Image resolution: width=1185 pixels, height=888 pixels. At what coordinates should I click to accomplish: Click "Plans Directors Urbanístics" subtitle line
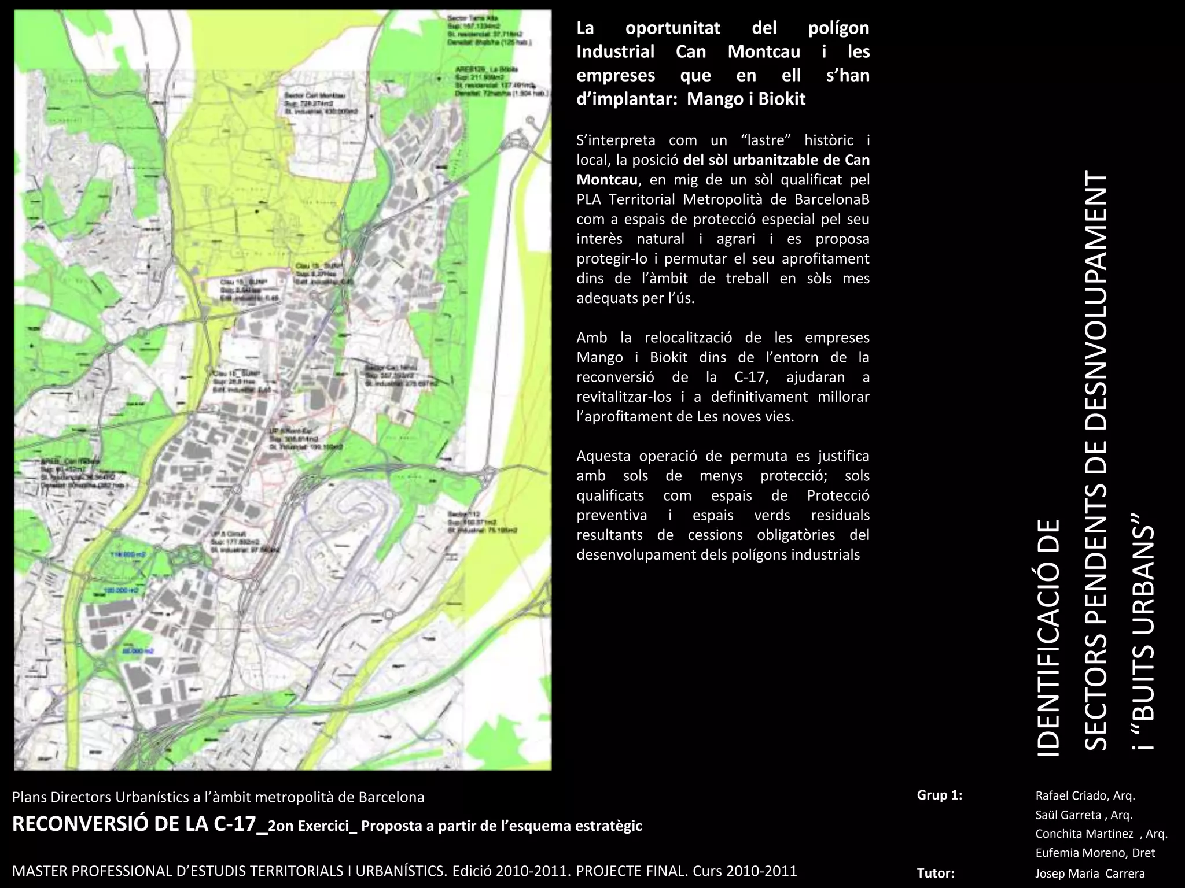coord(218,797)
